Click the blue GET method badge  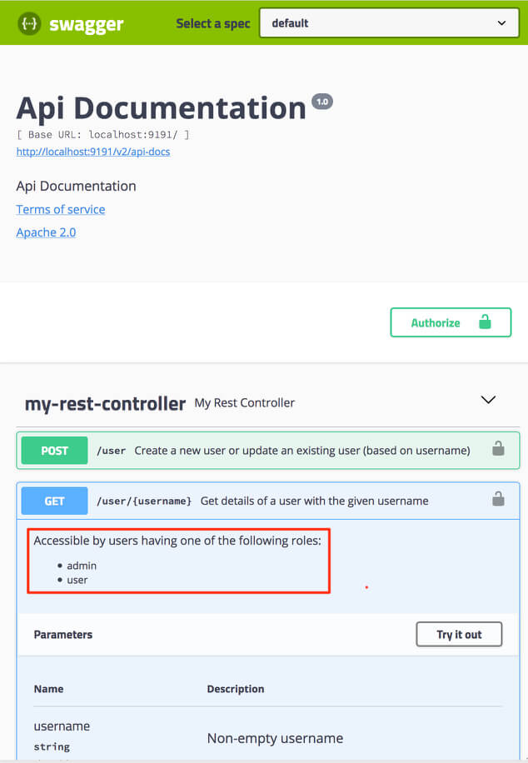tap(55, 501)
